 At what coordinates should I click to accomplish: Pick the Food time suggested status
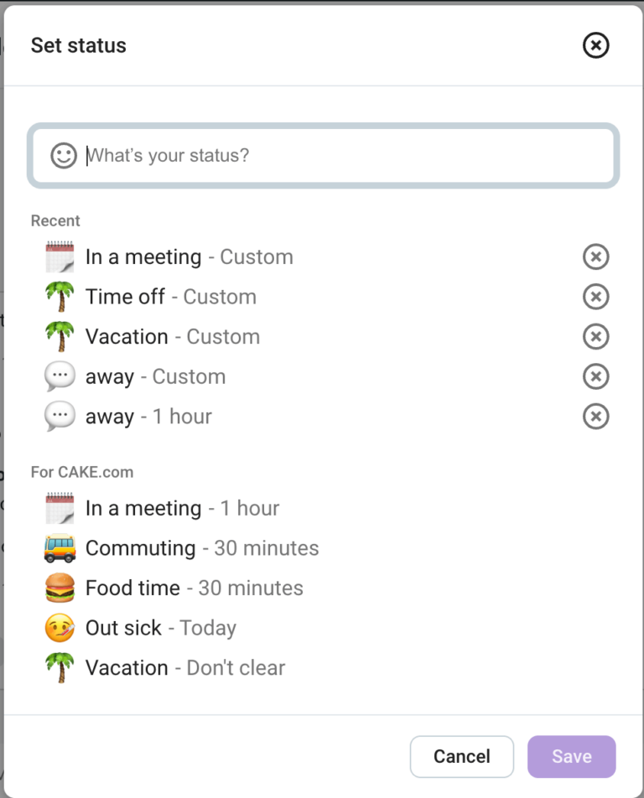point(193,588)
